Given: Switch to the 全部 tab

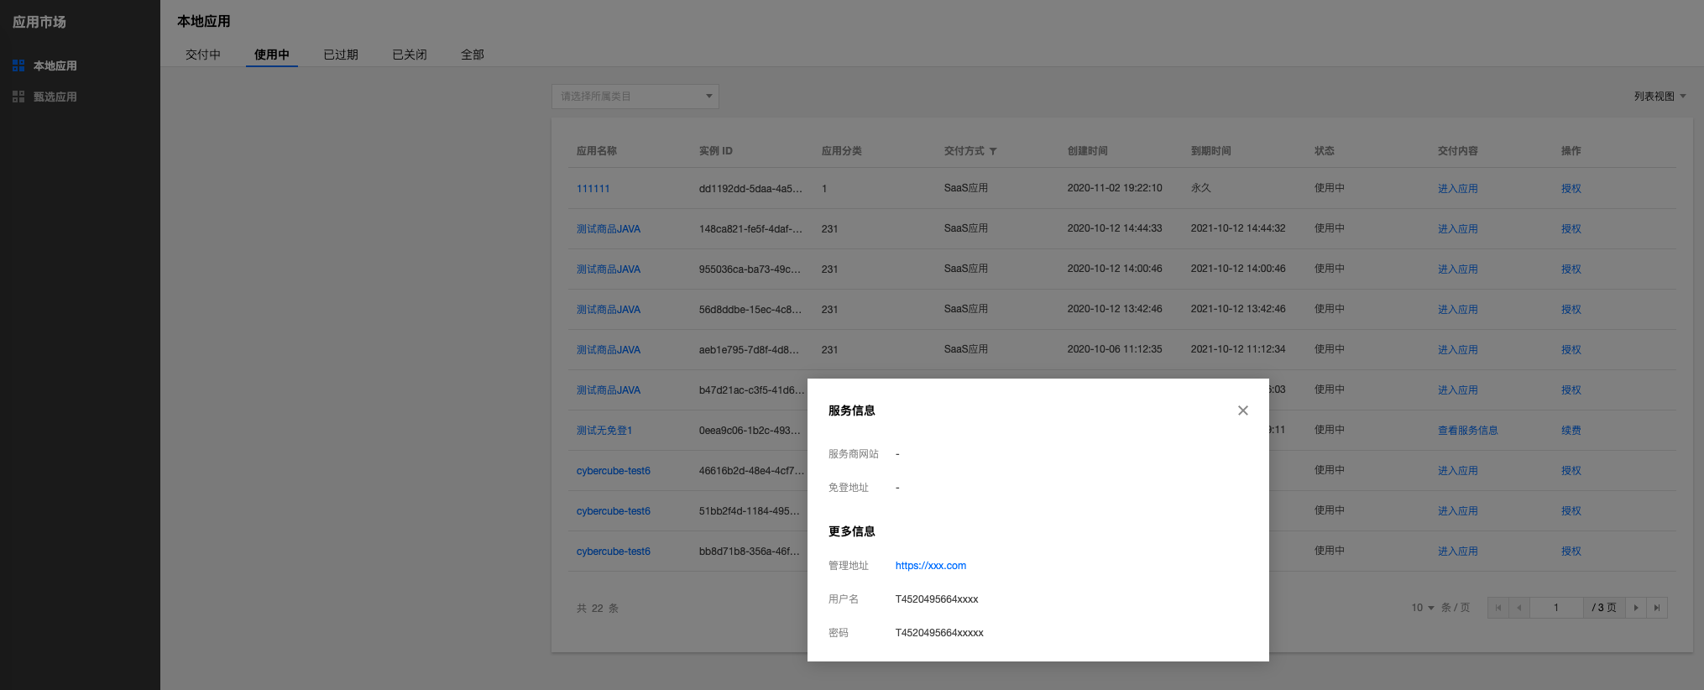Looking at the screenshot, I should click(473, 55).
